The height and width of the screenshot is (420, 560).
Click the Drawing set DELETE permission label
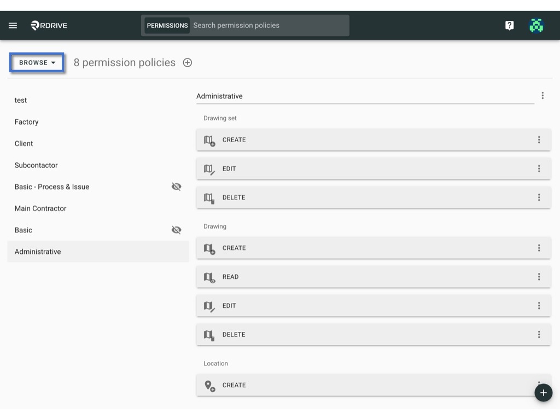point(234,197)
